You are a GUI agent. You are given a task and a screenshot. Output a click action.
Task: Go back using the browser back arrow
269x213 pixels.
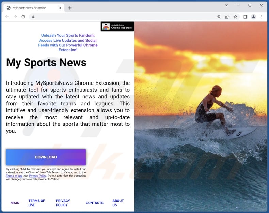(7, 17)
